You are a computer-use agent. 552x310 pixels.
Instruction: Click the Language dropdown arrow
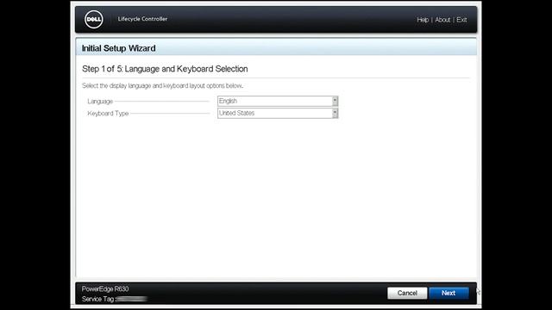(x=335, y=102)
